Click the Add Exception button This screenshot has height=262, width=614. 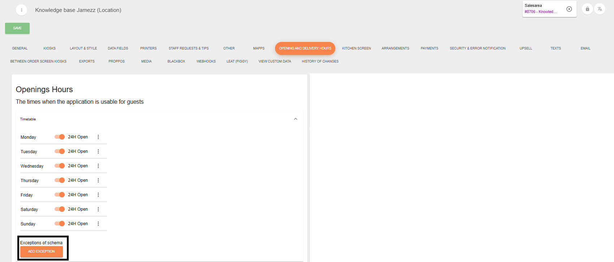42,252
